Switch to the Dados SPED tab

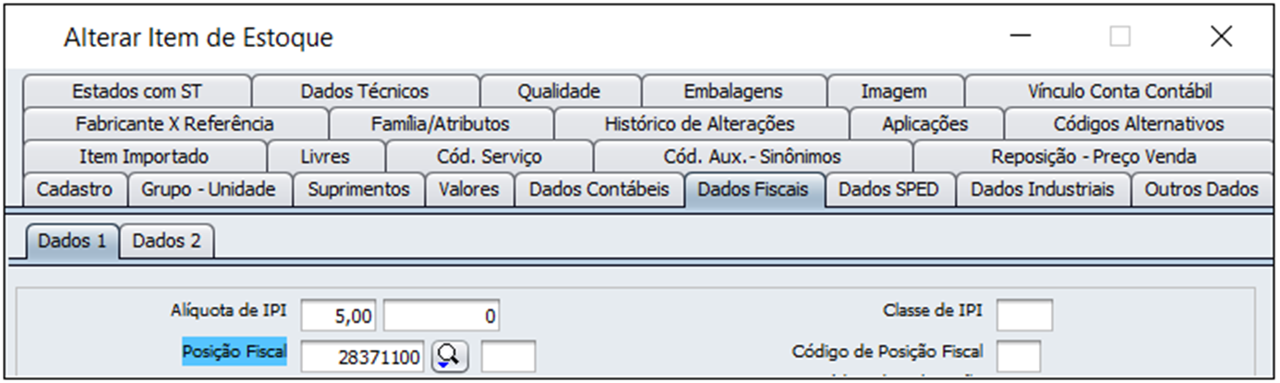pyautogui.click(x=888, y=189)
